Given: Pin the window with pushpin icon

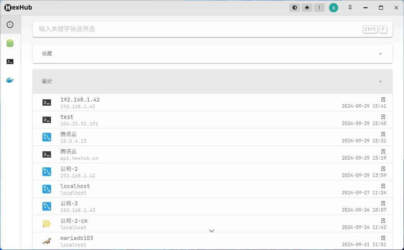Looking at the screenshot, I should [350, 8].
